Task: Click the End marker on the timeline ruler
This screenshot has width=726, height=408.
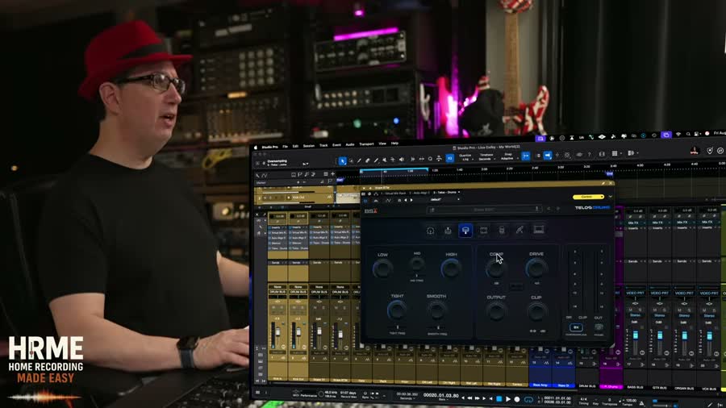Action: (609, 174)
